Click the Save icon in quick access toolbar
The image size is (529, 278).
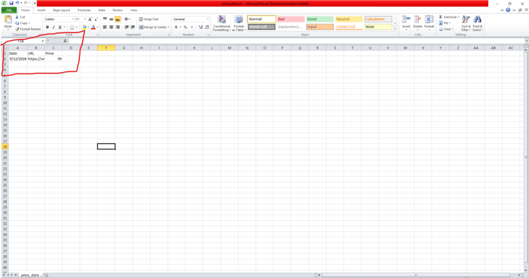point(11,3)
